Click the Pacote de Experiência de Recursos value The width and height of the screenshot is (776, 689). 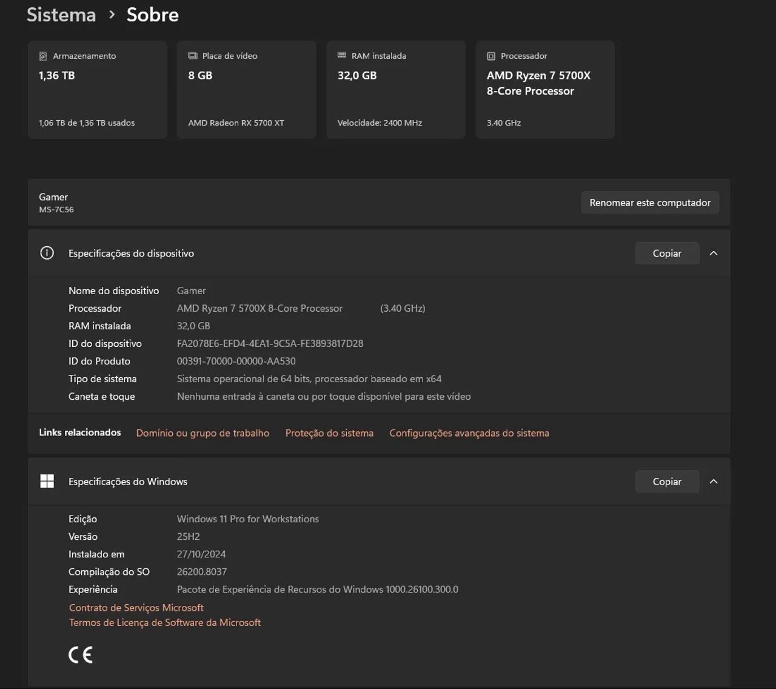(x=318, y=589)
